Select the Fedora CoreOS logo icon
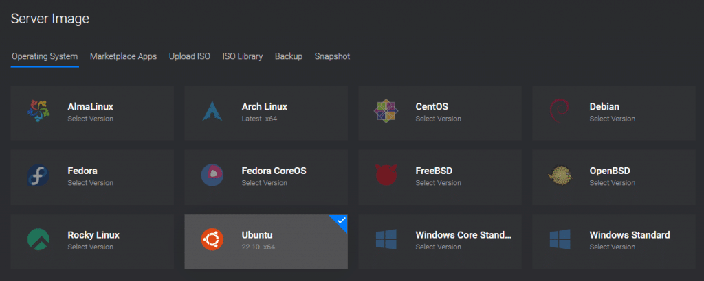Viewport: 704px width, 281px height. pyautogui.click(x=212, y=175)
